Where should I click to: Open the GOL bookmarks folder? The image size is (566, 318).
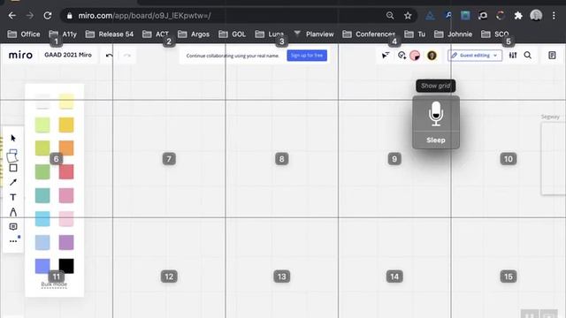click(232, 34)
